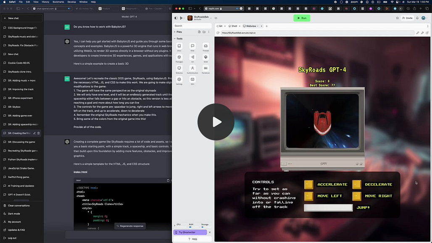This screenshot has height=243, width=432.
Task: Toggle the Replit sidebar panel button
Action: click(x=176, y=18)
